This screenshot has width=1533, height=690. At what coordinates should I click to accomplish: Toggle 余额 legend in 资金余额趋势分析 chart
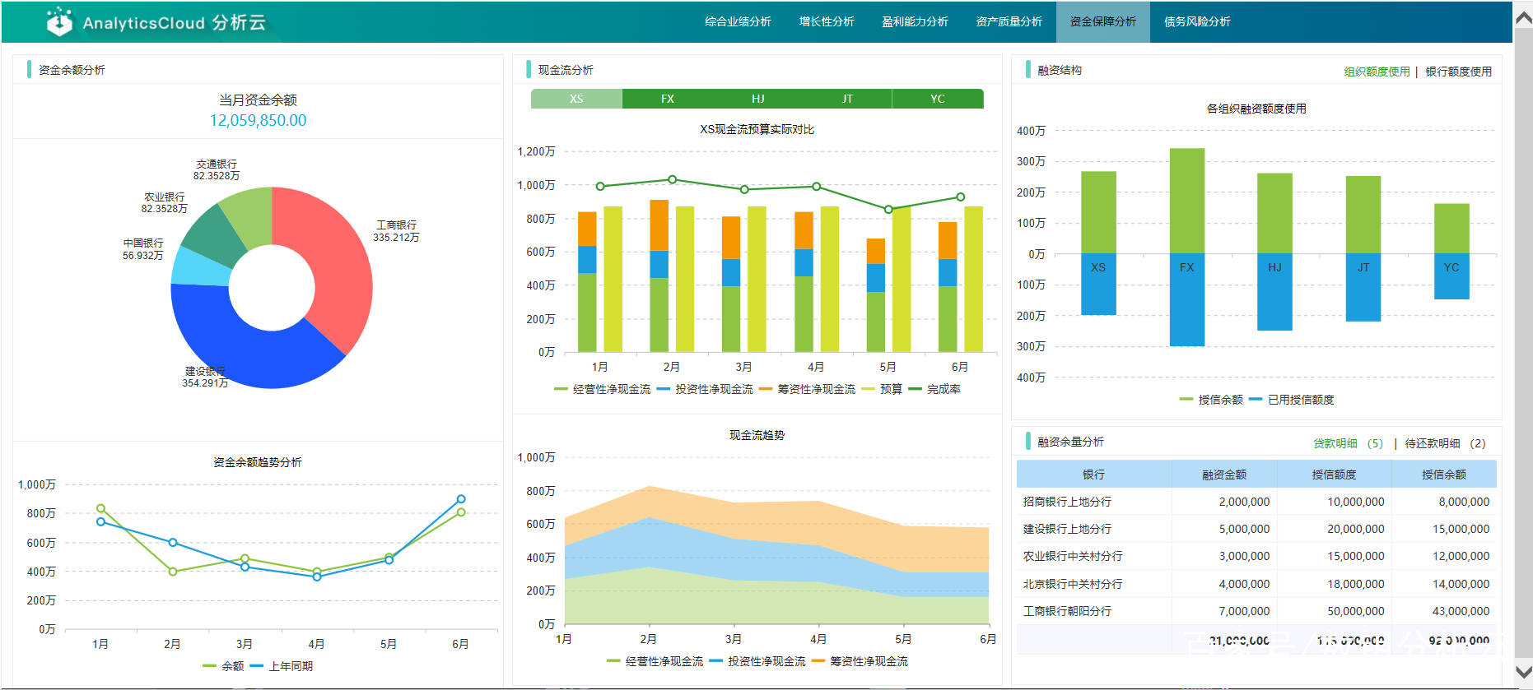223,666
